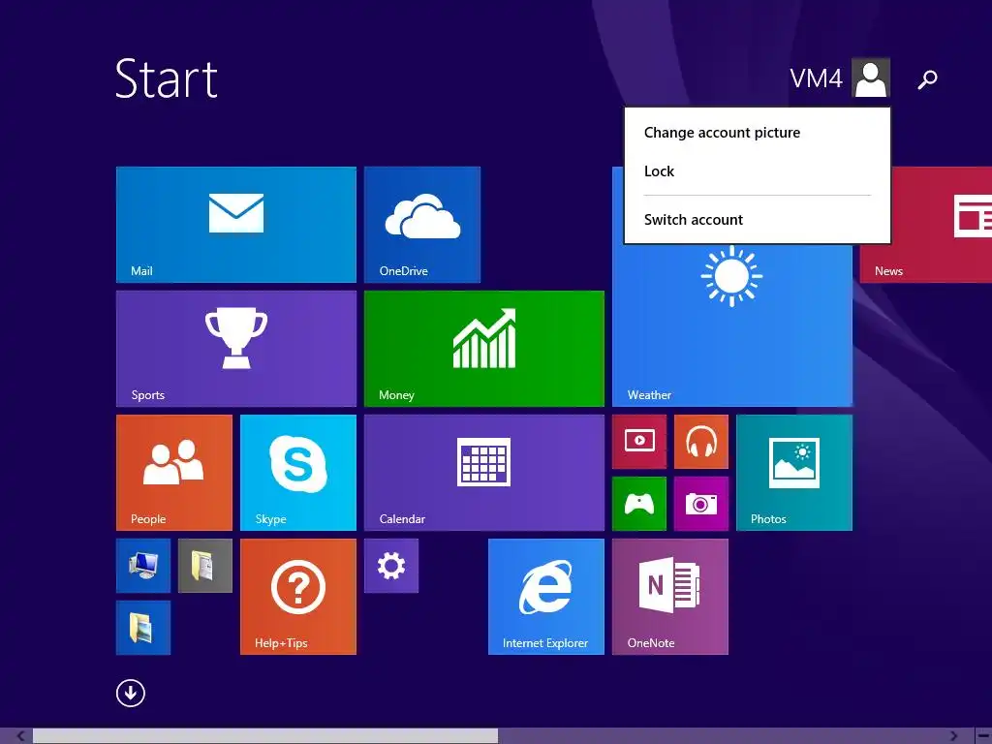The width and height of the screenshot is (992, 744).
Task: Open the Photos tile
Action: pos(794,472)
